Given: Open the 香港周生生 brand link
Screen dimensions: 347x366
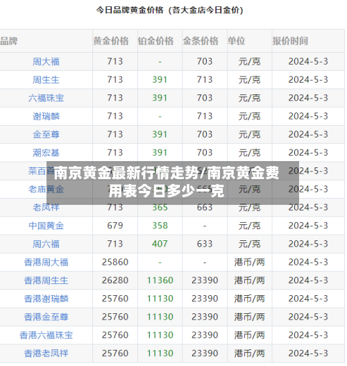Looking at the screenshot, I should click(x=46, y=281).
